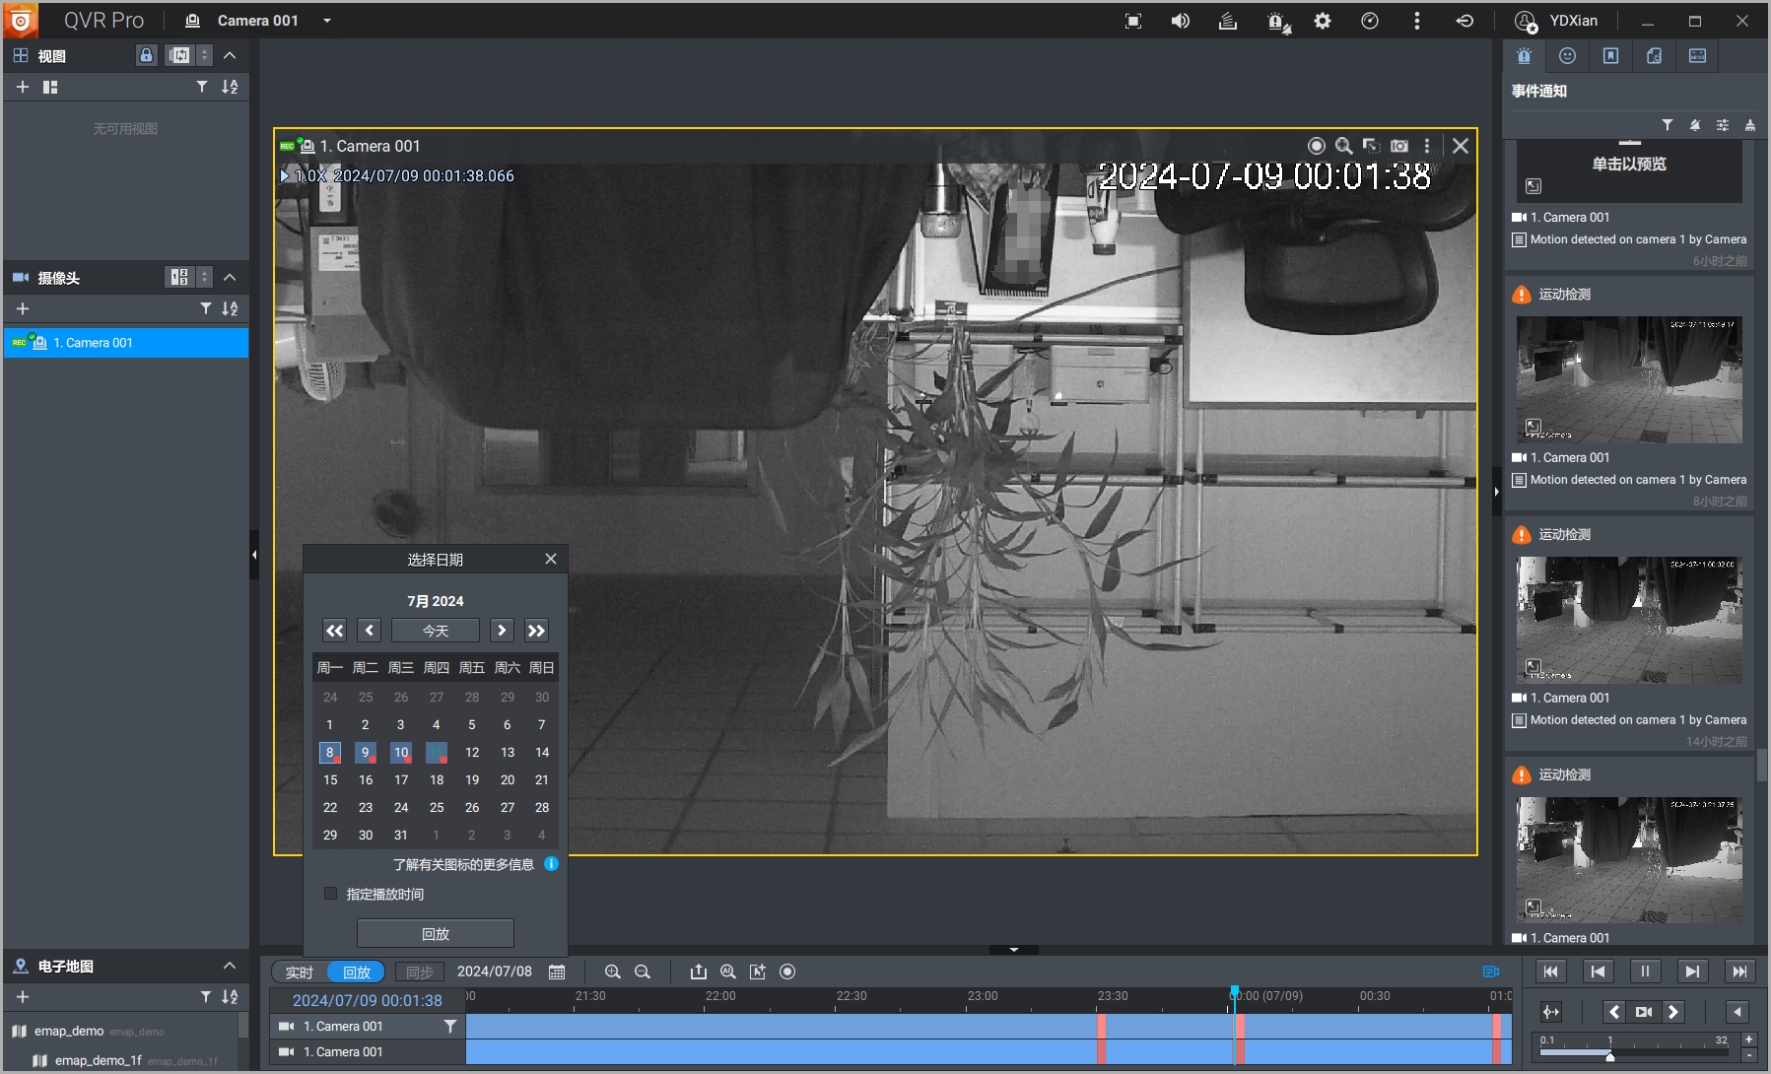Close the 选择日期 date picker dialog

point(551,559)
